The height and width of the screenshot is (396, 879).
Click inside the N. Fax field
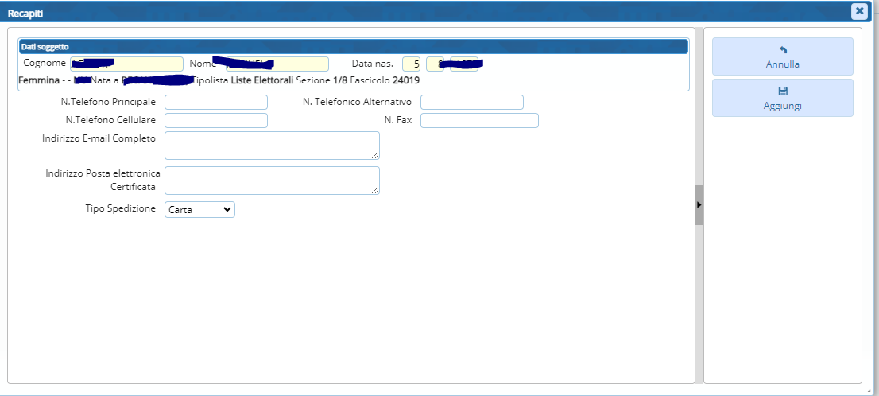pyautogui.click(x=479, y=120)
